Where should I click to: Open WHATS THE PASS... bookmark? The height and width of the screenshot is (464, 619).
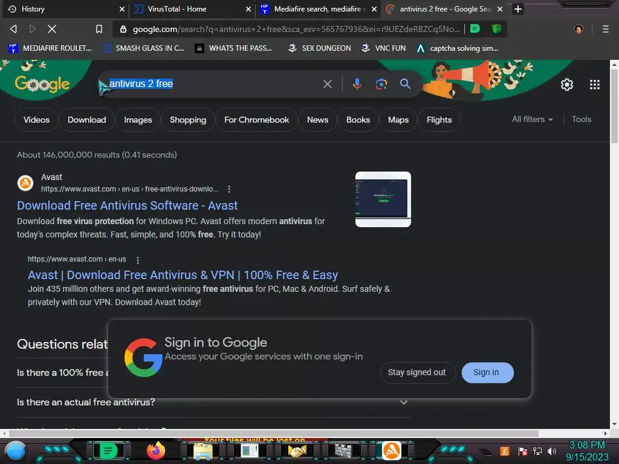[x=234, y=48]
